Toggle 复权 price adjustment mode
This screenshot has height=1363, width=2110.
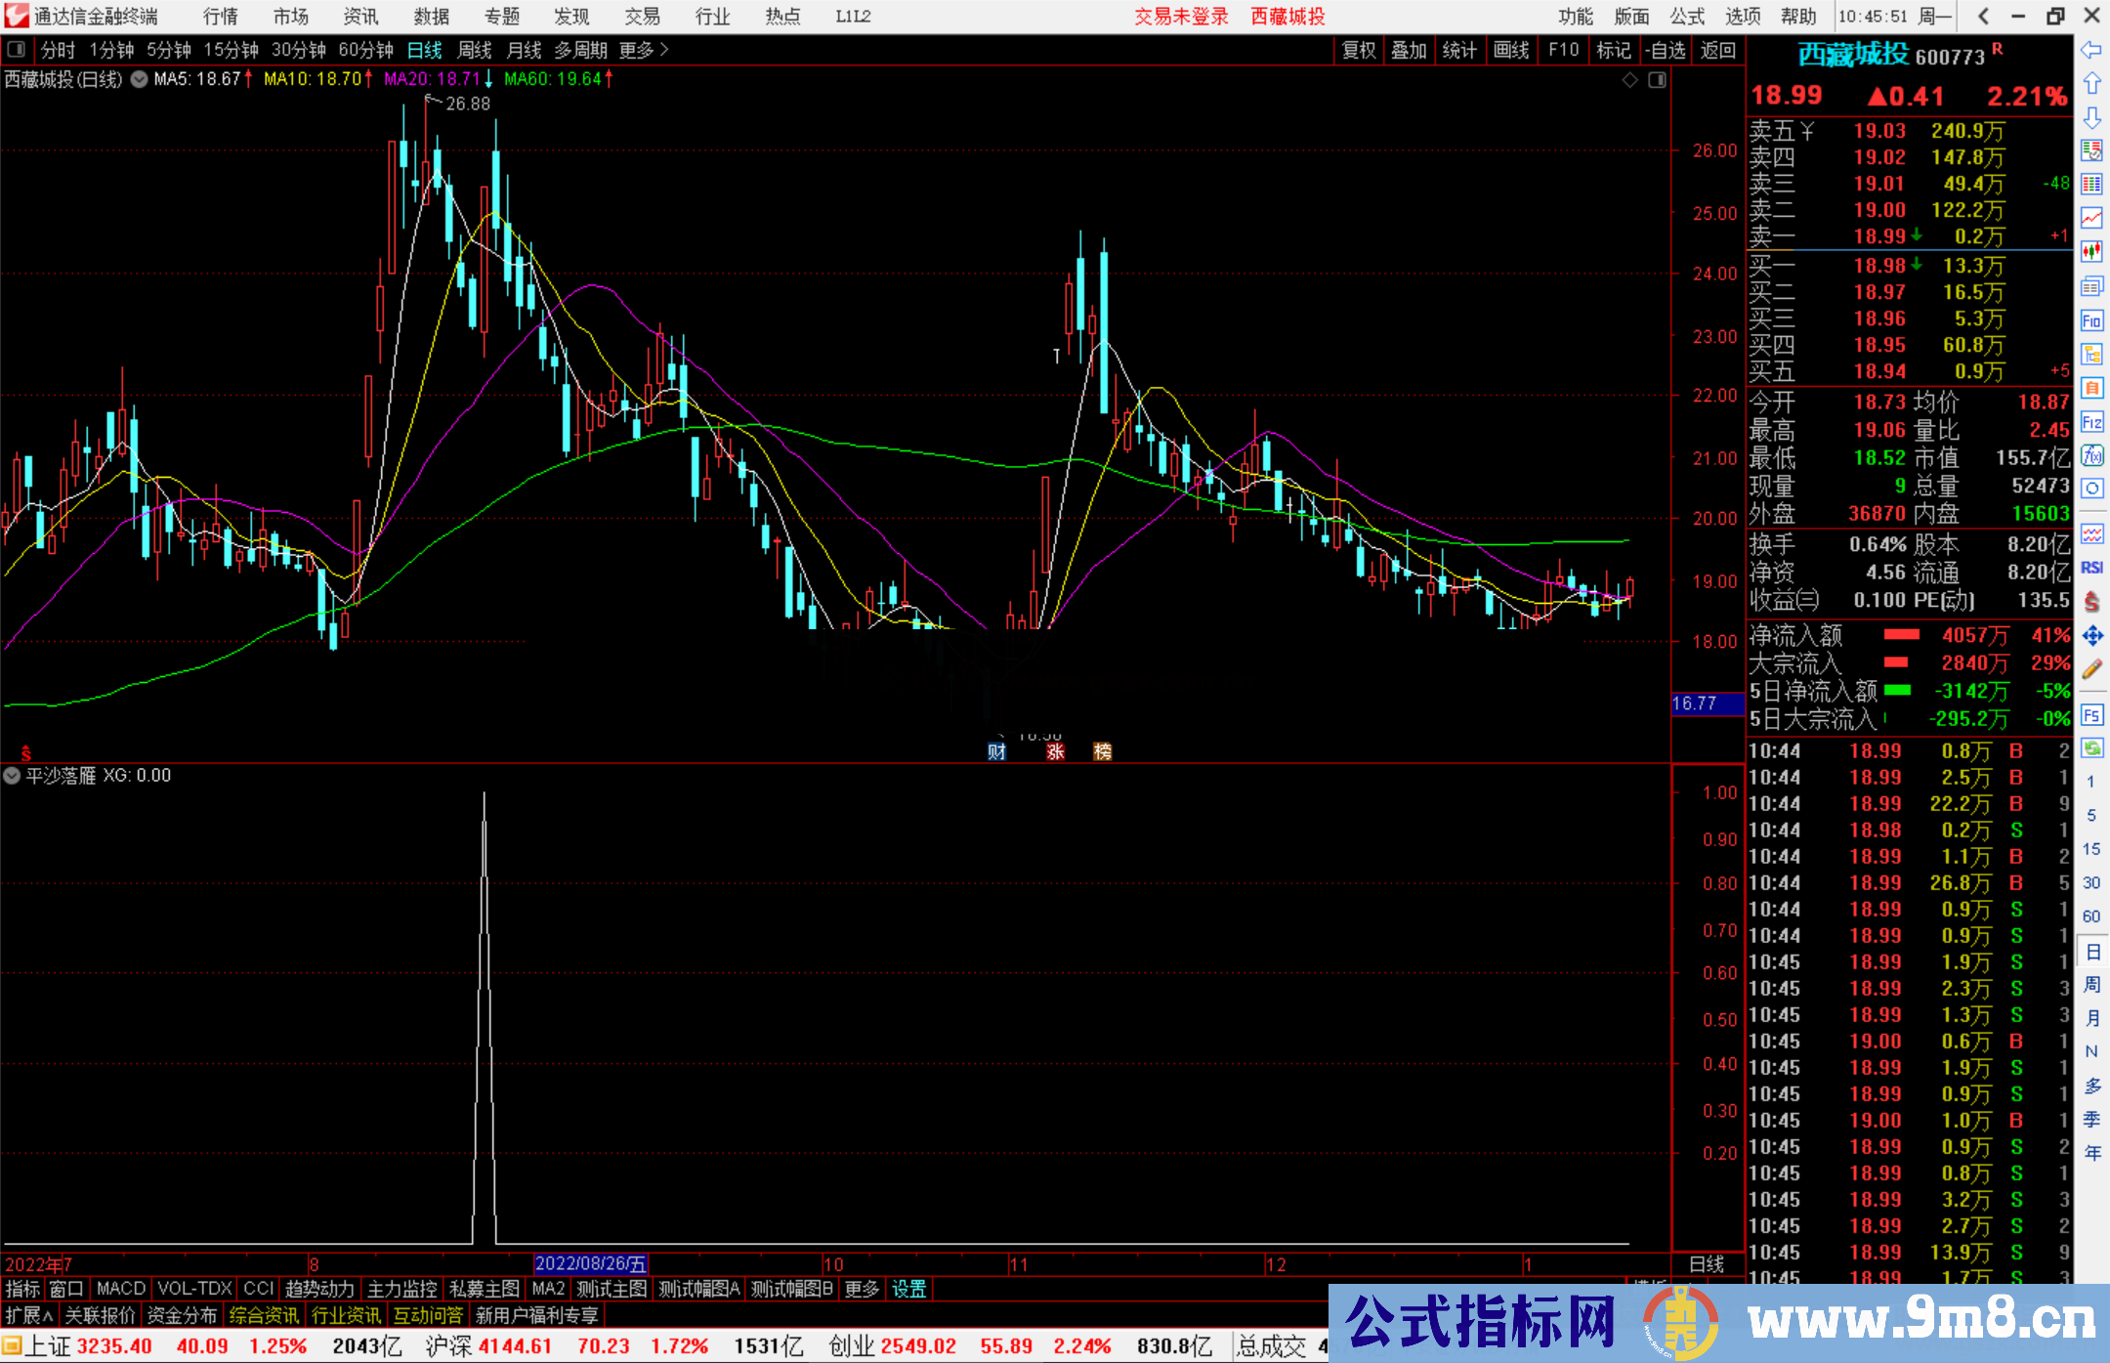[1358, 50]
